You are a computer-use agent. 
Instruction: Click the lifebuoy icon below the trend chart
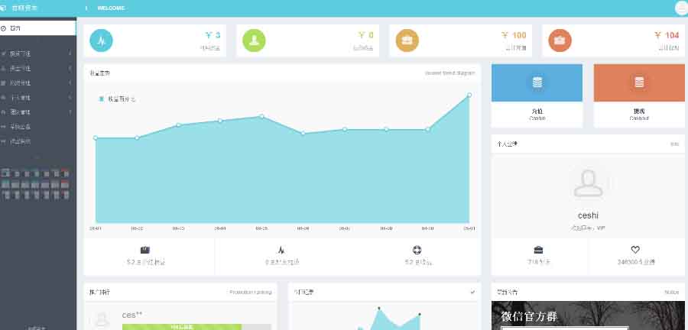(417, 250)
